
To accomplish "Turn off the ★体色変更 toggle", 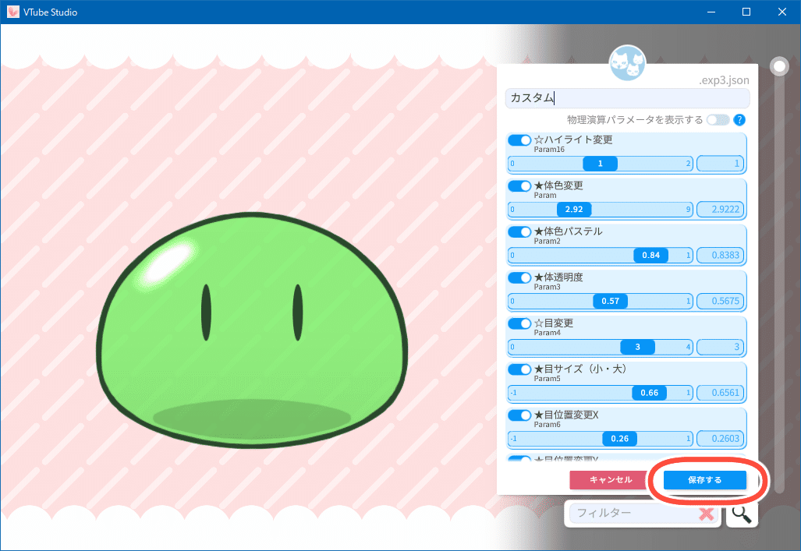I will (x=519, y=186).
